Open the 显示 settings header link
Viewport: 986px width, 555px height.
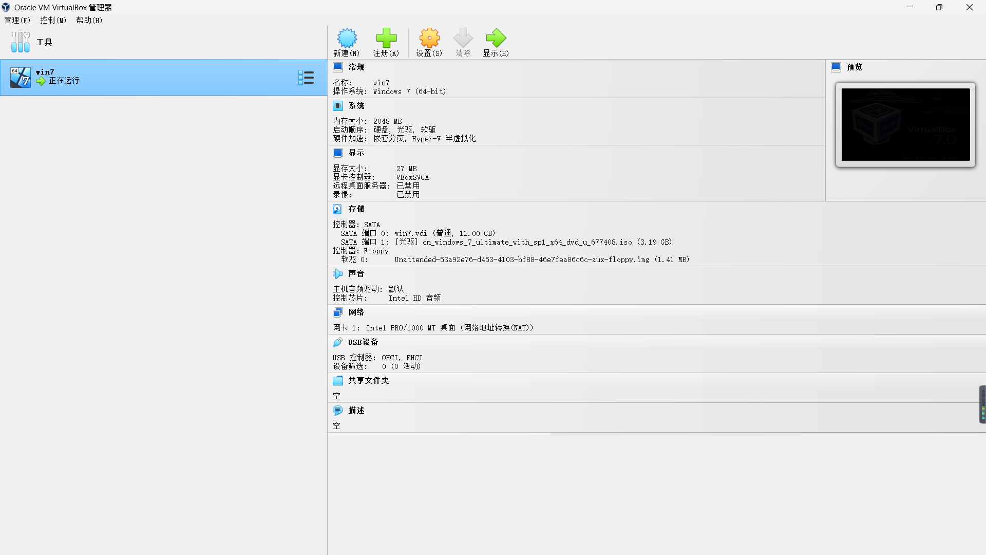point(356,153)
